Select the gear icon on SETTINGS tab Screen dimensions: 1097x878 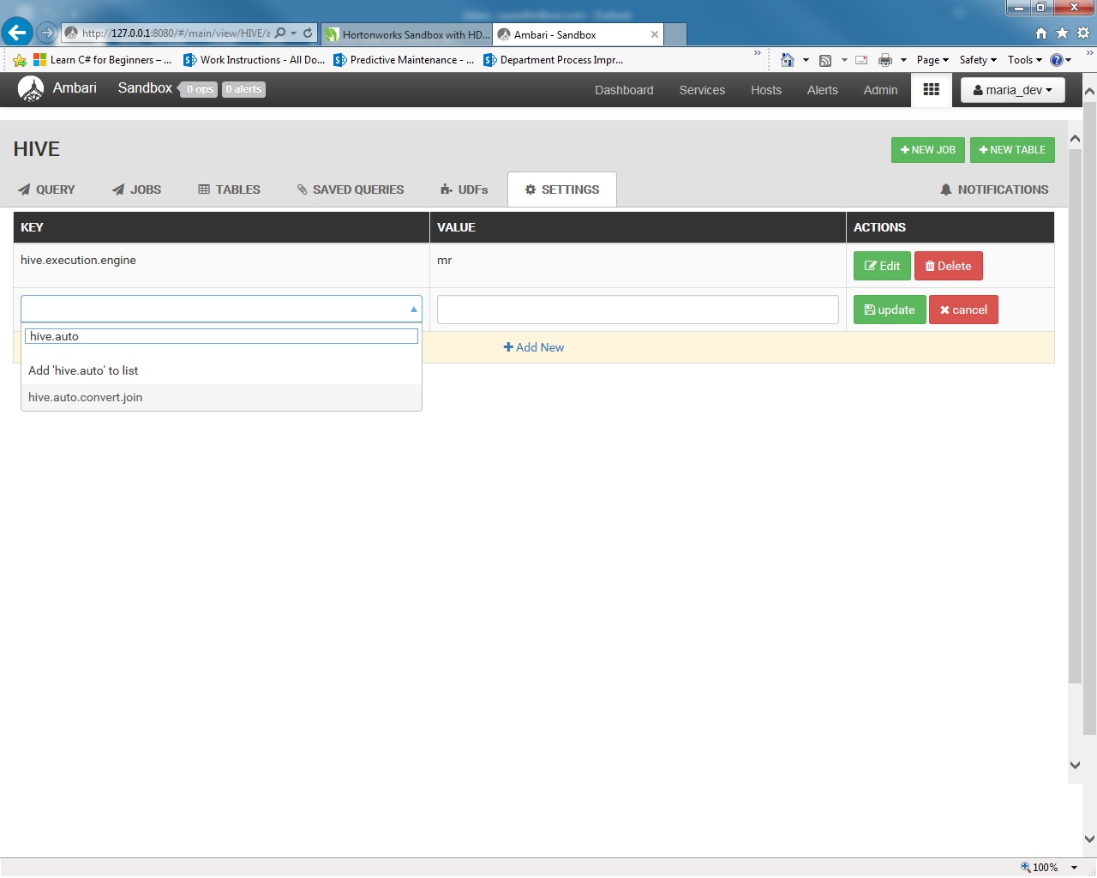pos(530,189)
